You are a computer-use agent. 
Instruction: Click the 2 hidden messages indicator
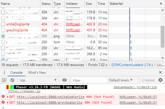tap(148, 80)
